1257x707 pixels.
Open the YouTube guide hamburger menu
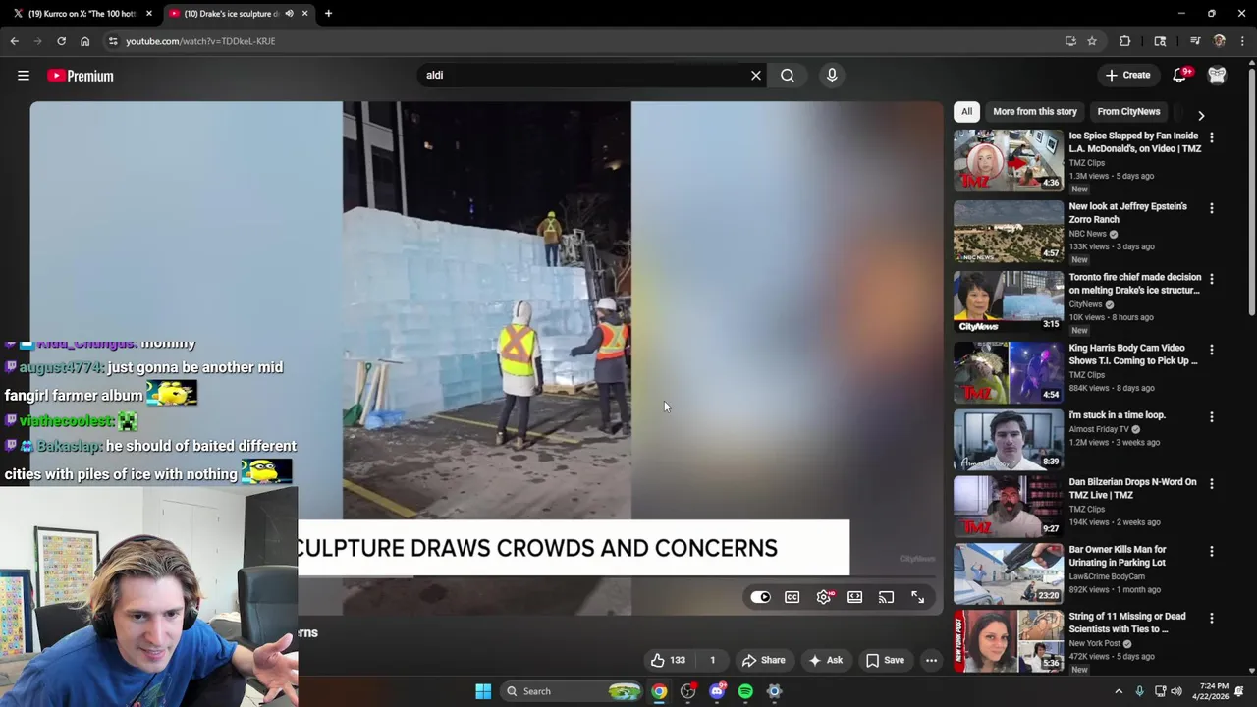coord(24,76)
